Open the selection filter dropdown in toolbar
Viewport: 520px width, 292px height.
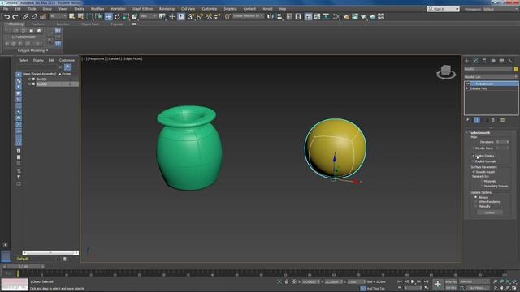point(58,16)
